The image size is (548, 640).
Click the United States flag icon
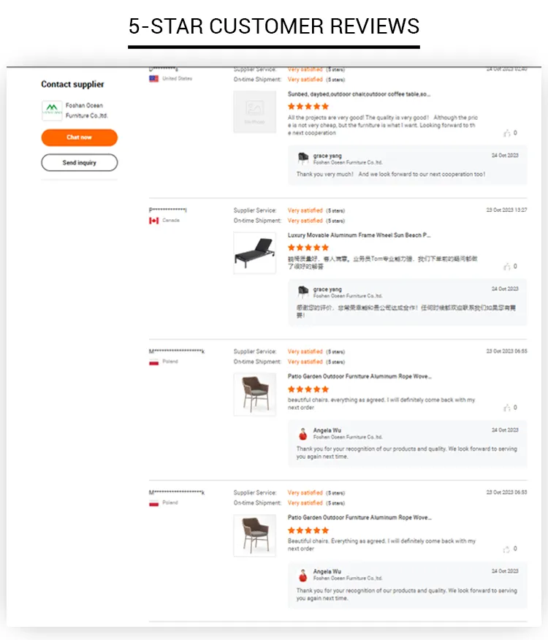click(154, 79)
